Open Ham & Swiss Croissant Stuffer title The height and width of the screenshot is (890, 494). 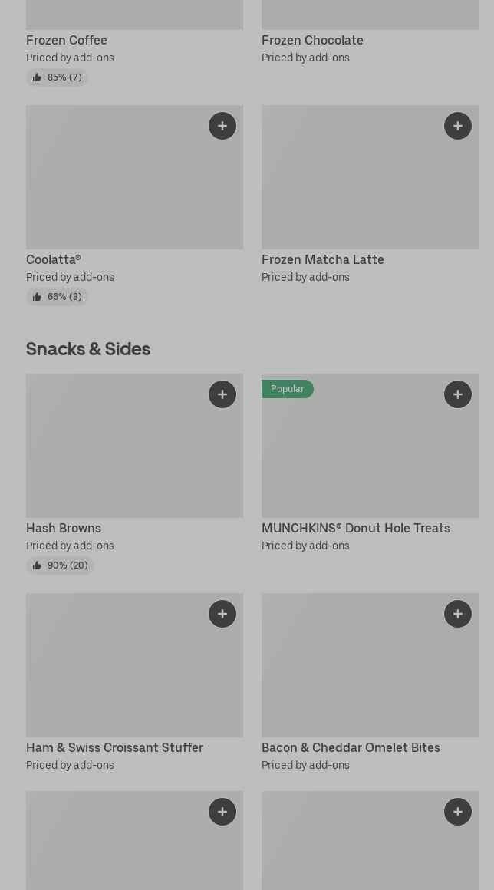[x=114, y=747]
